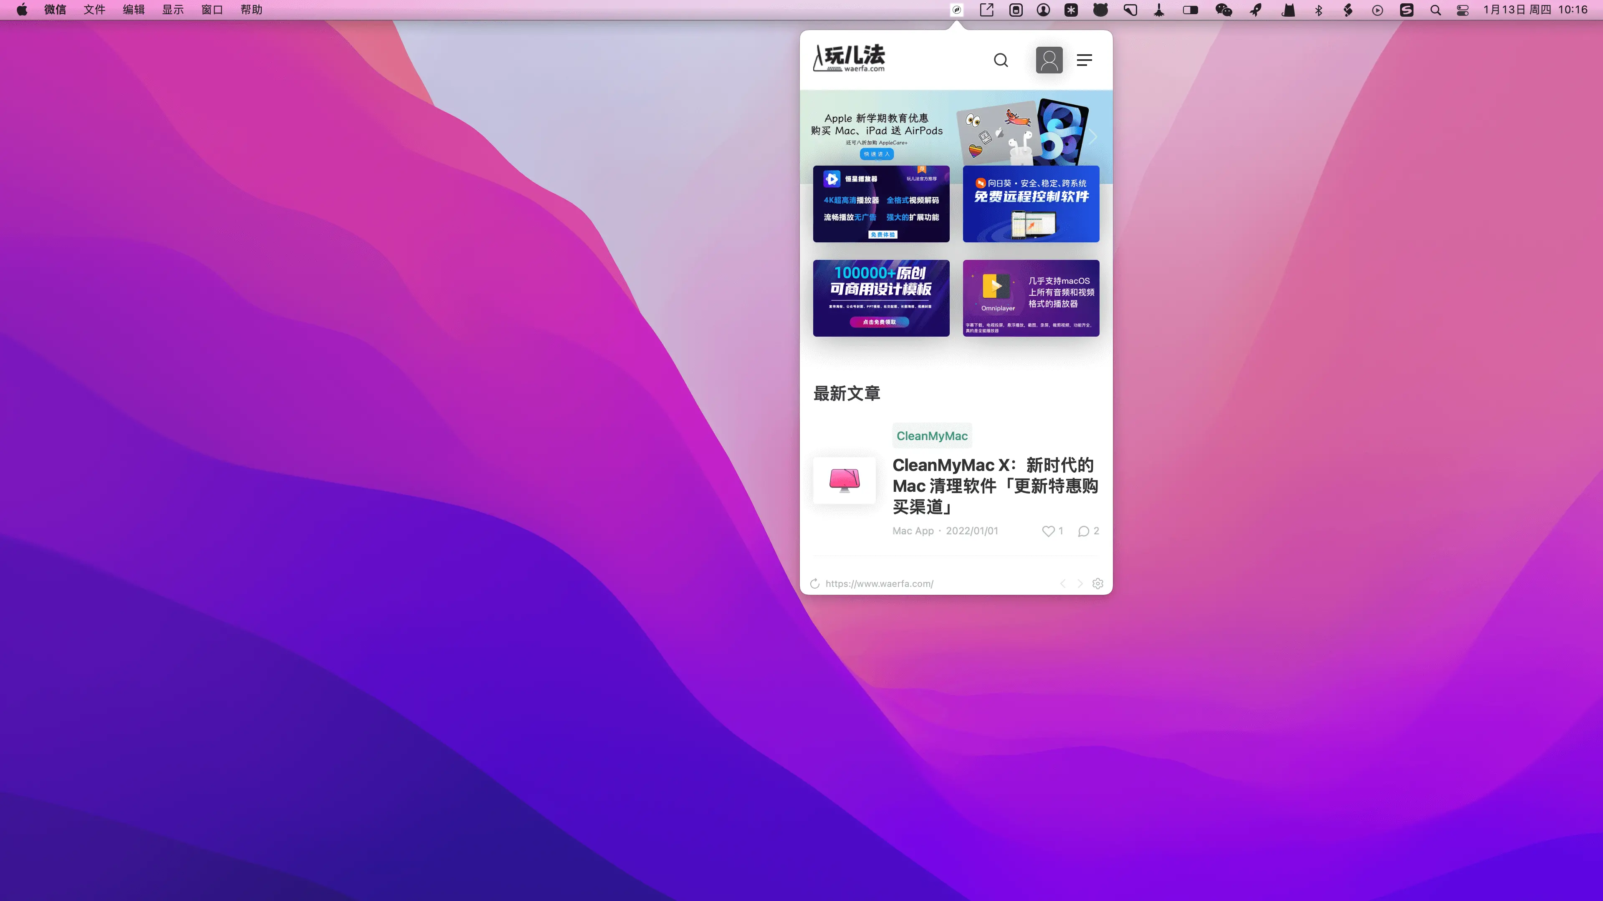This screenshot has width=1603, height=901.
Task: Click the rocket menu bar icon
Action: point(1257,10)
